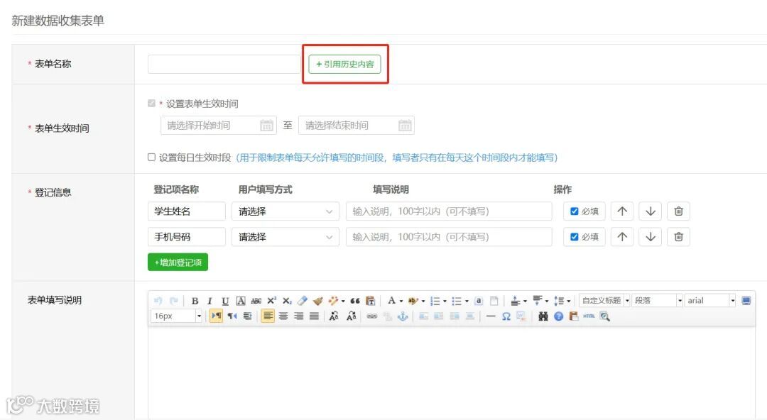
Task: Click the paste as plain text icon
Action: click(x=370, y=301)
